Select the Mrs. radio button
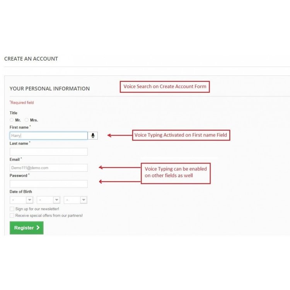The width and height of the screenshot is (290, 290). click(27, 120)
